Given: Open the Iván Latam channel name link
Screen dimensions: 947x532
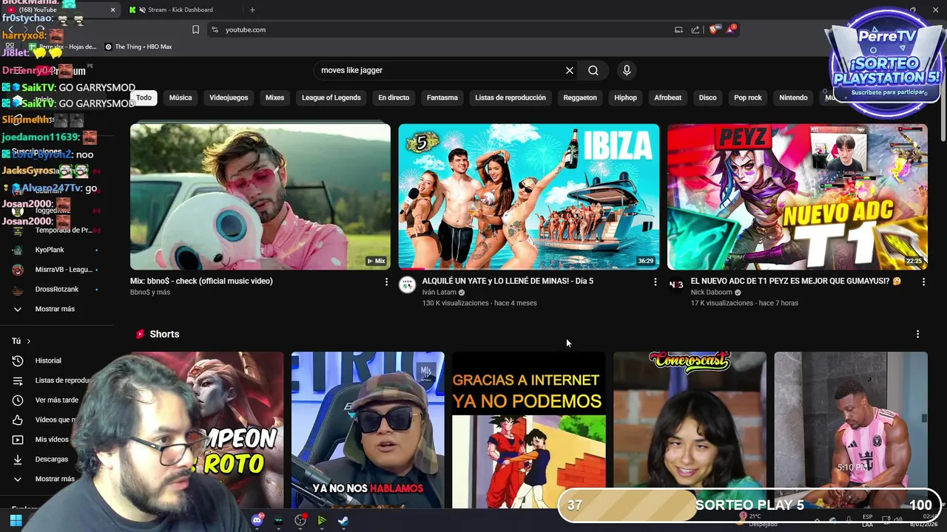Looking at the screenshot, I should [x=439, y=293].
